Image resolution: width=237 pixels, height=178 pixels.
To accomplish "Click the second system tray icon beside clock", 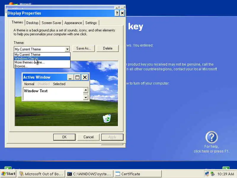I will coord(213,174).
